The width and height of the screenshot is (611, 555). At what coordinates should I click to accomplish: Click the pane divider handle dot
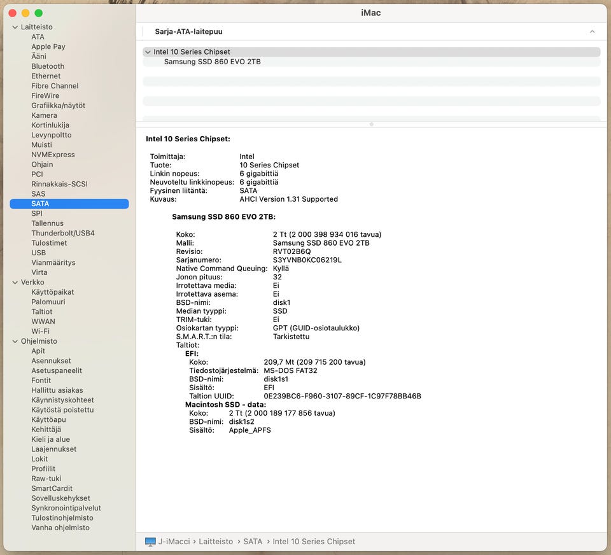pyautogui.click(x=371, y=124)
